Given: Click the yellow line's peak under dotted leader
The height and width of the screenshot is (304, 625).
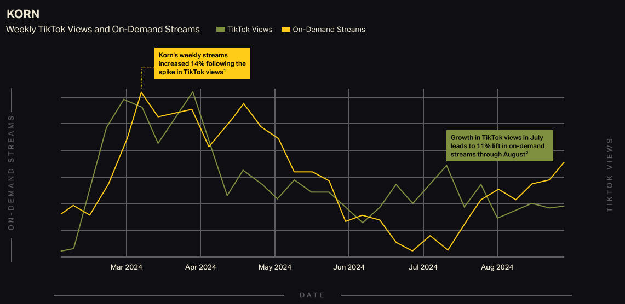Looking at the screenshot, I should [x=141, y=92].
